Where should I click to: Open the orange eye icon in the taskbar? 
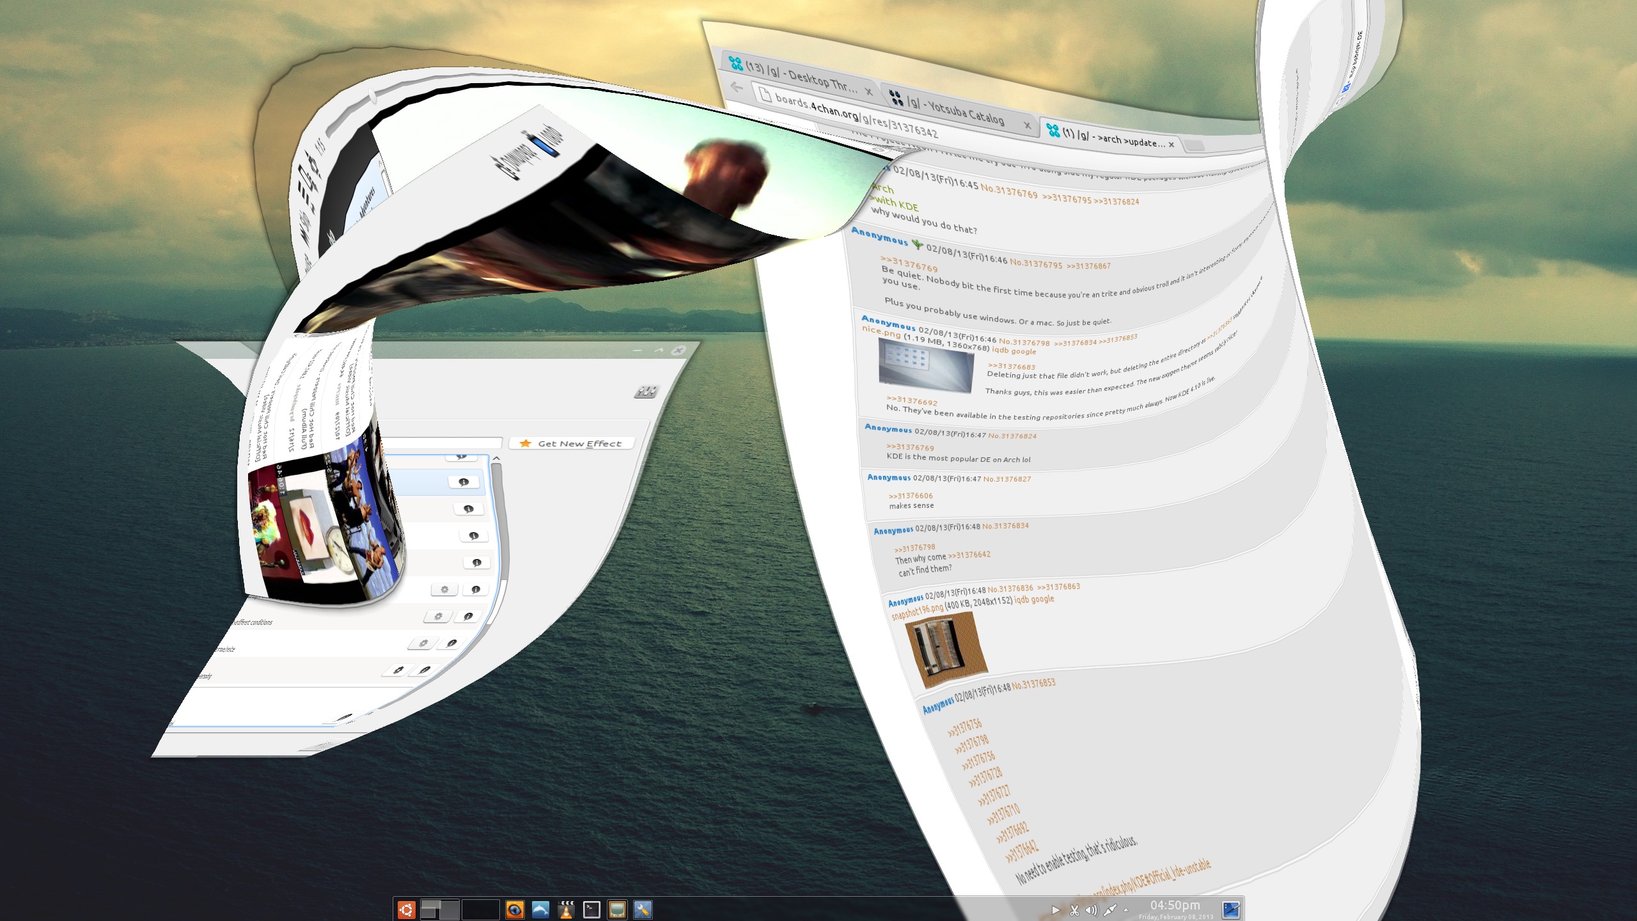click(x=515, y=909)
